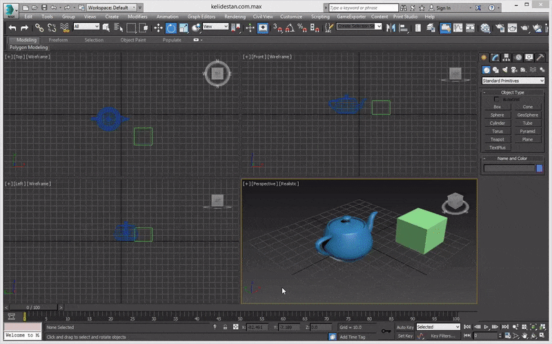Switch to the Object Paint ribbon tab
Screen dimensions: 552x344
[x=133, y=40]
